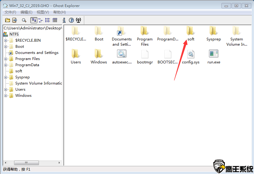Click Program Files label in tree

point(28,59)
